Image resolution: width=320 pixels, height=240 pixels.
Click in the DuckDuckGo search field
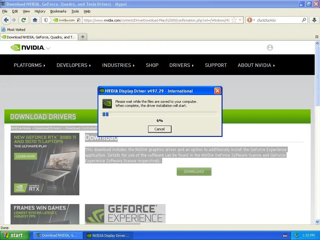[x=278, y=20]
